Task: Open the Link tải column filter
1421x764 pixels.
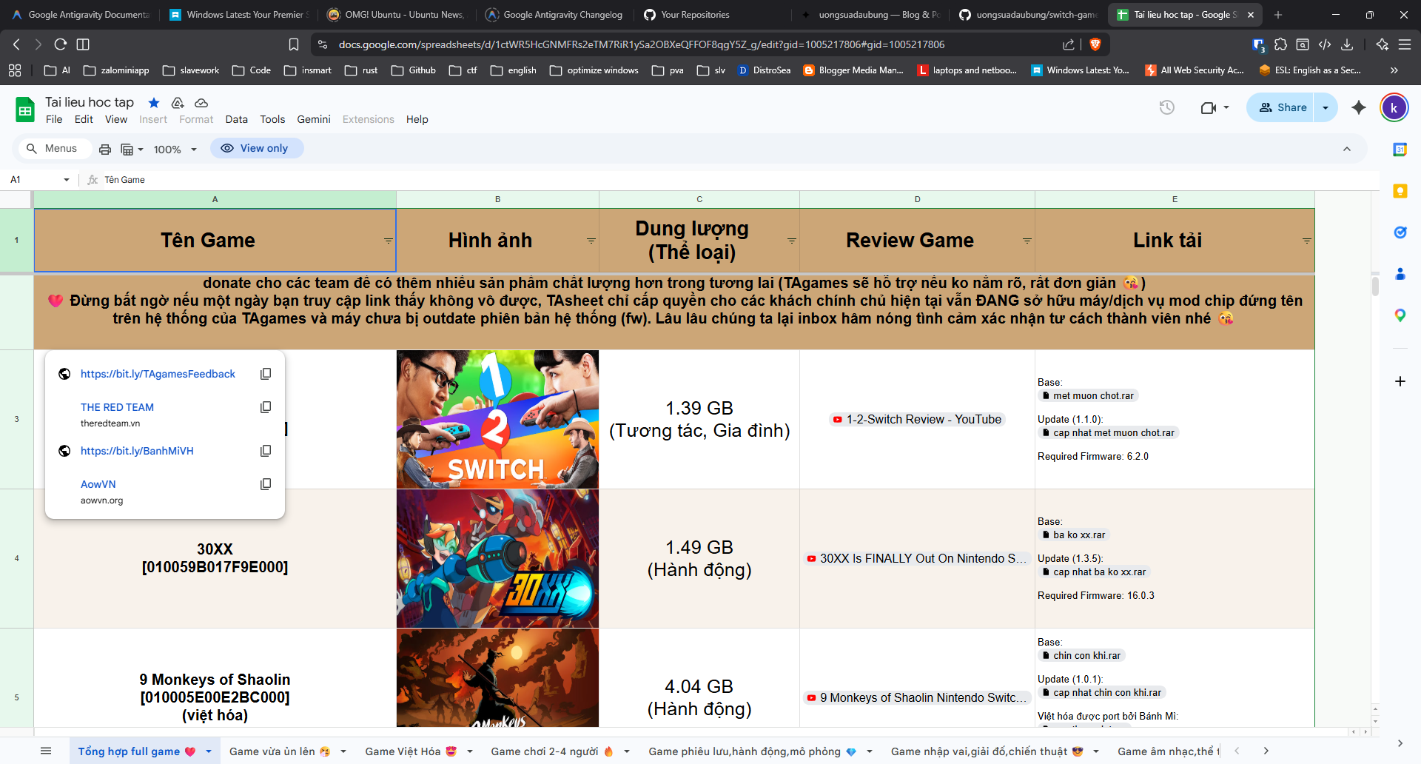Action: click(1307, 241)
